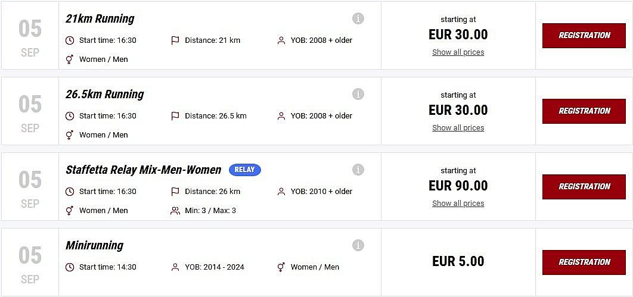Register for the 21km Running event

(584, 36)
